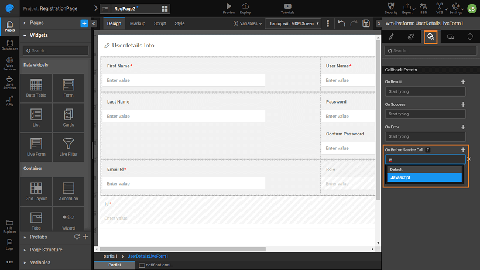Switch to the Script tab
Viewport: 480px width, 270px height.
160,23
